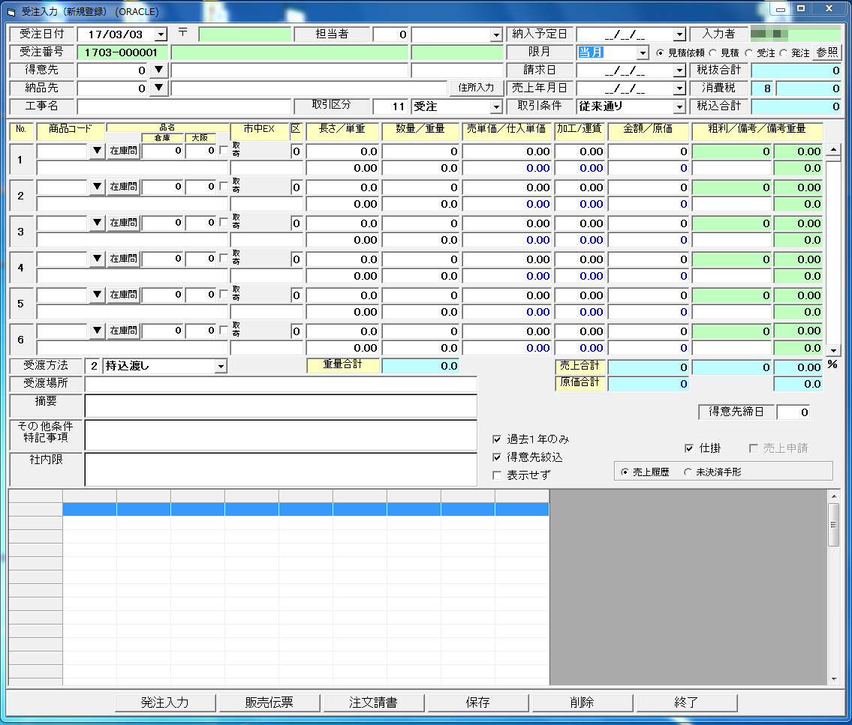Toggle row 3 取寄 checkbox
The width and height of the screenshot is (852, 725).
[x=224, y=222]
